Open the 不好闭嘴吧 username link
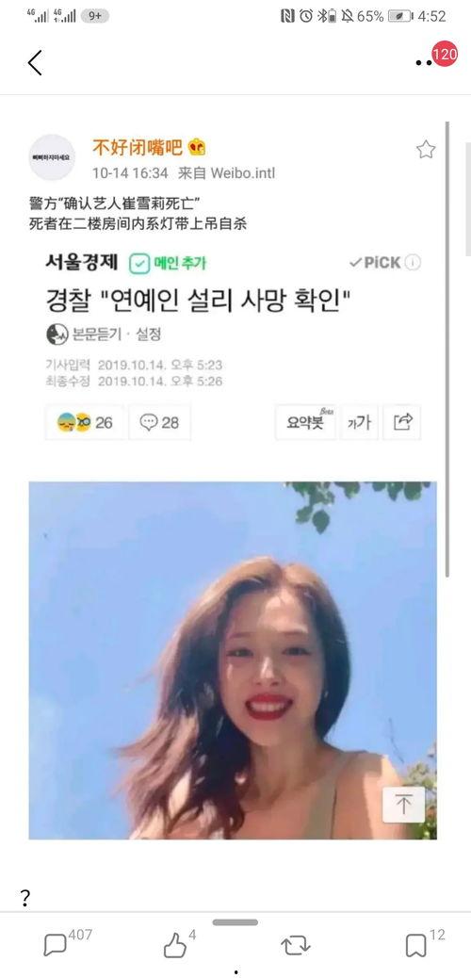This screenshot has height=978, width=471. (x=138, y=147)
